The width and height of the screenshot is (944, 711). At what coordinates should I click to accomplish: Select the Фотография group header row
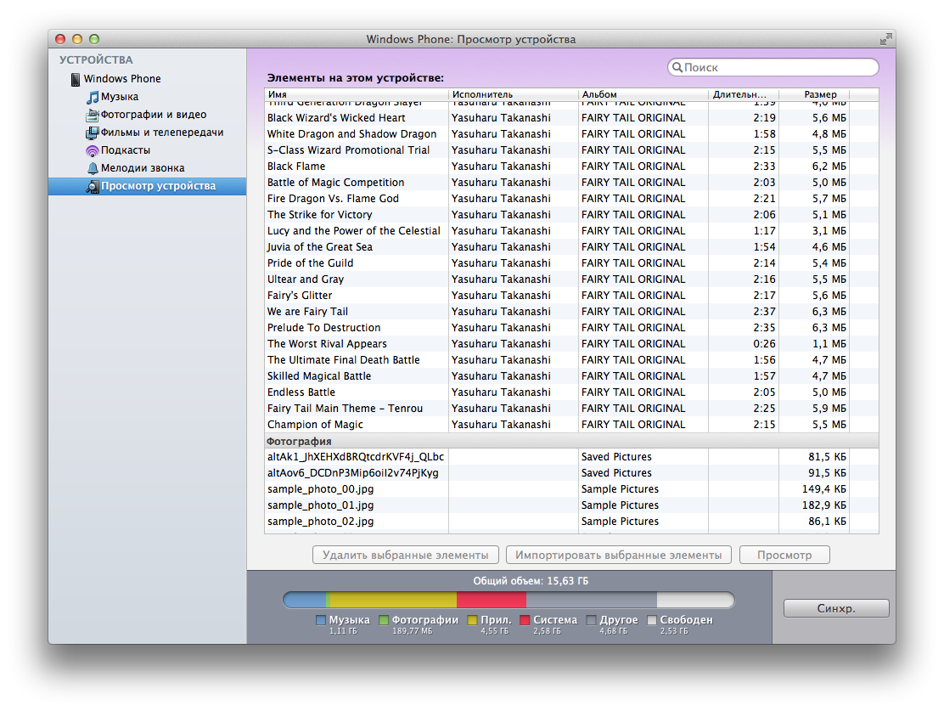(x=571, y=441)
